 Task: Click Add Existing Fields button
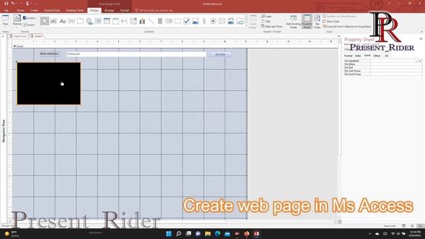click(294, 22)
